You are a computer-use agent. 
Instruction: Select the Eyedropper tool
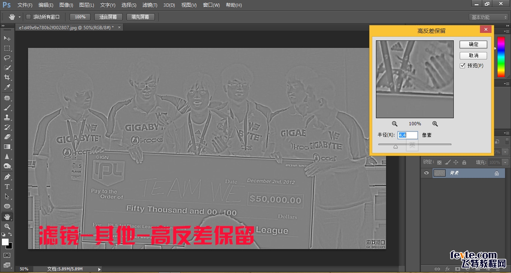click(x=7, y=87)
